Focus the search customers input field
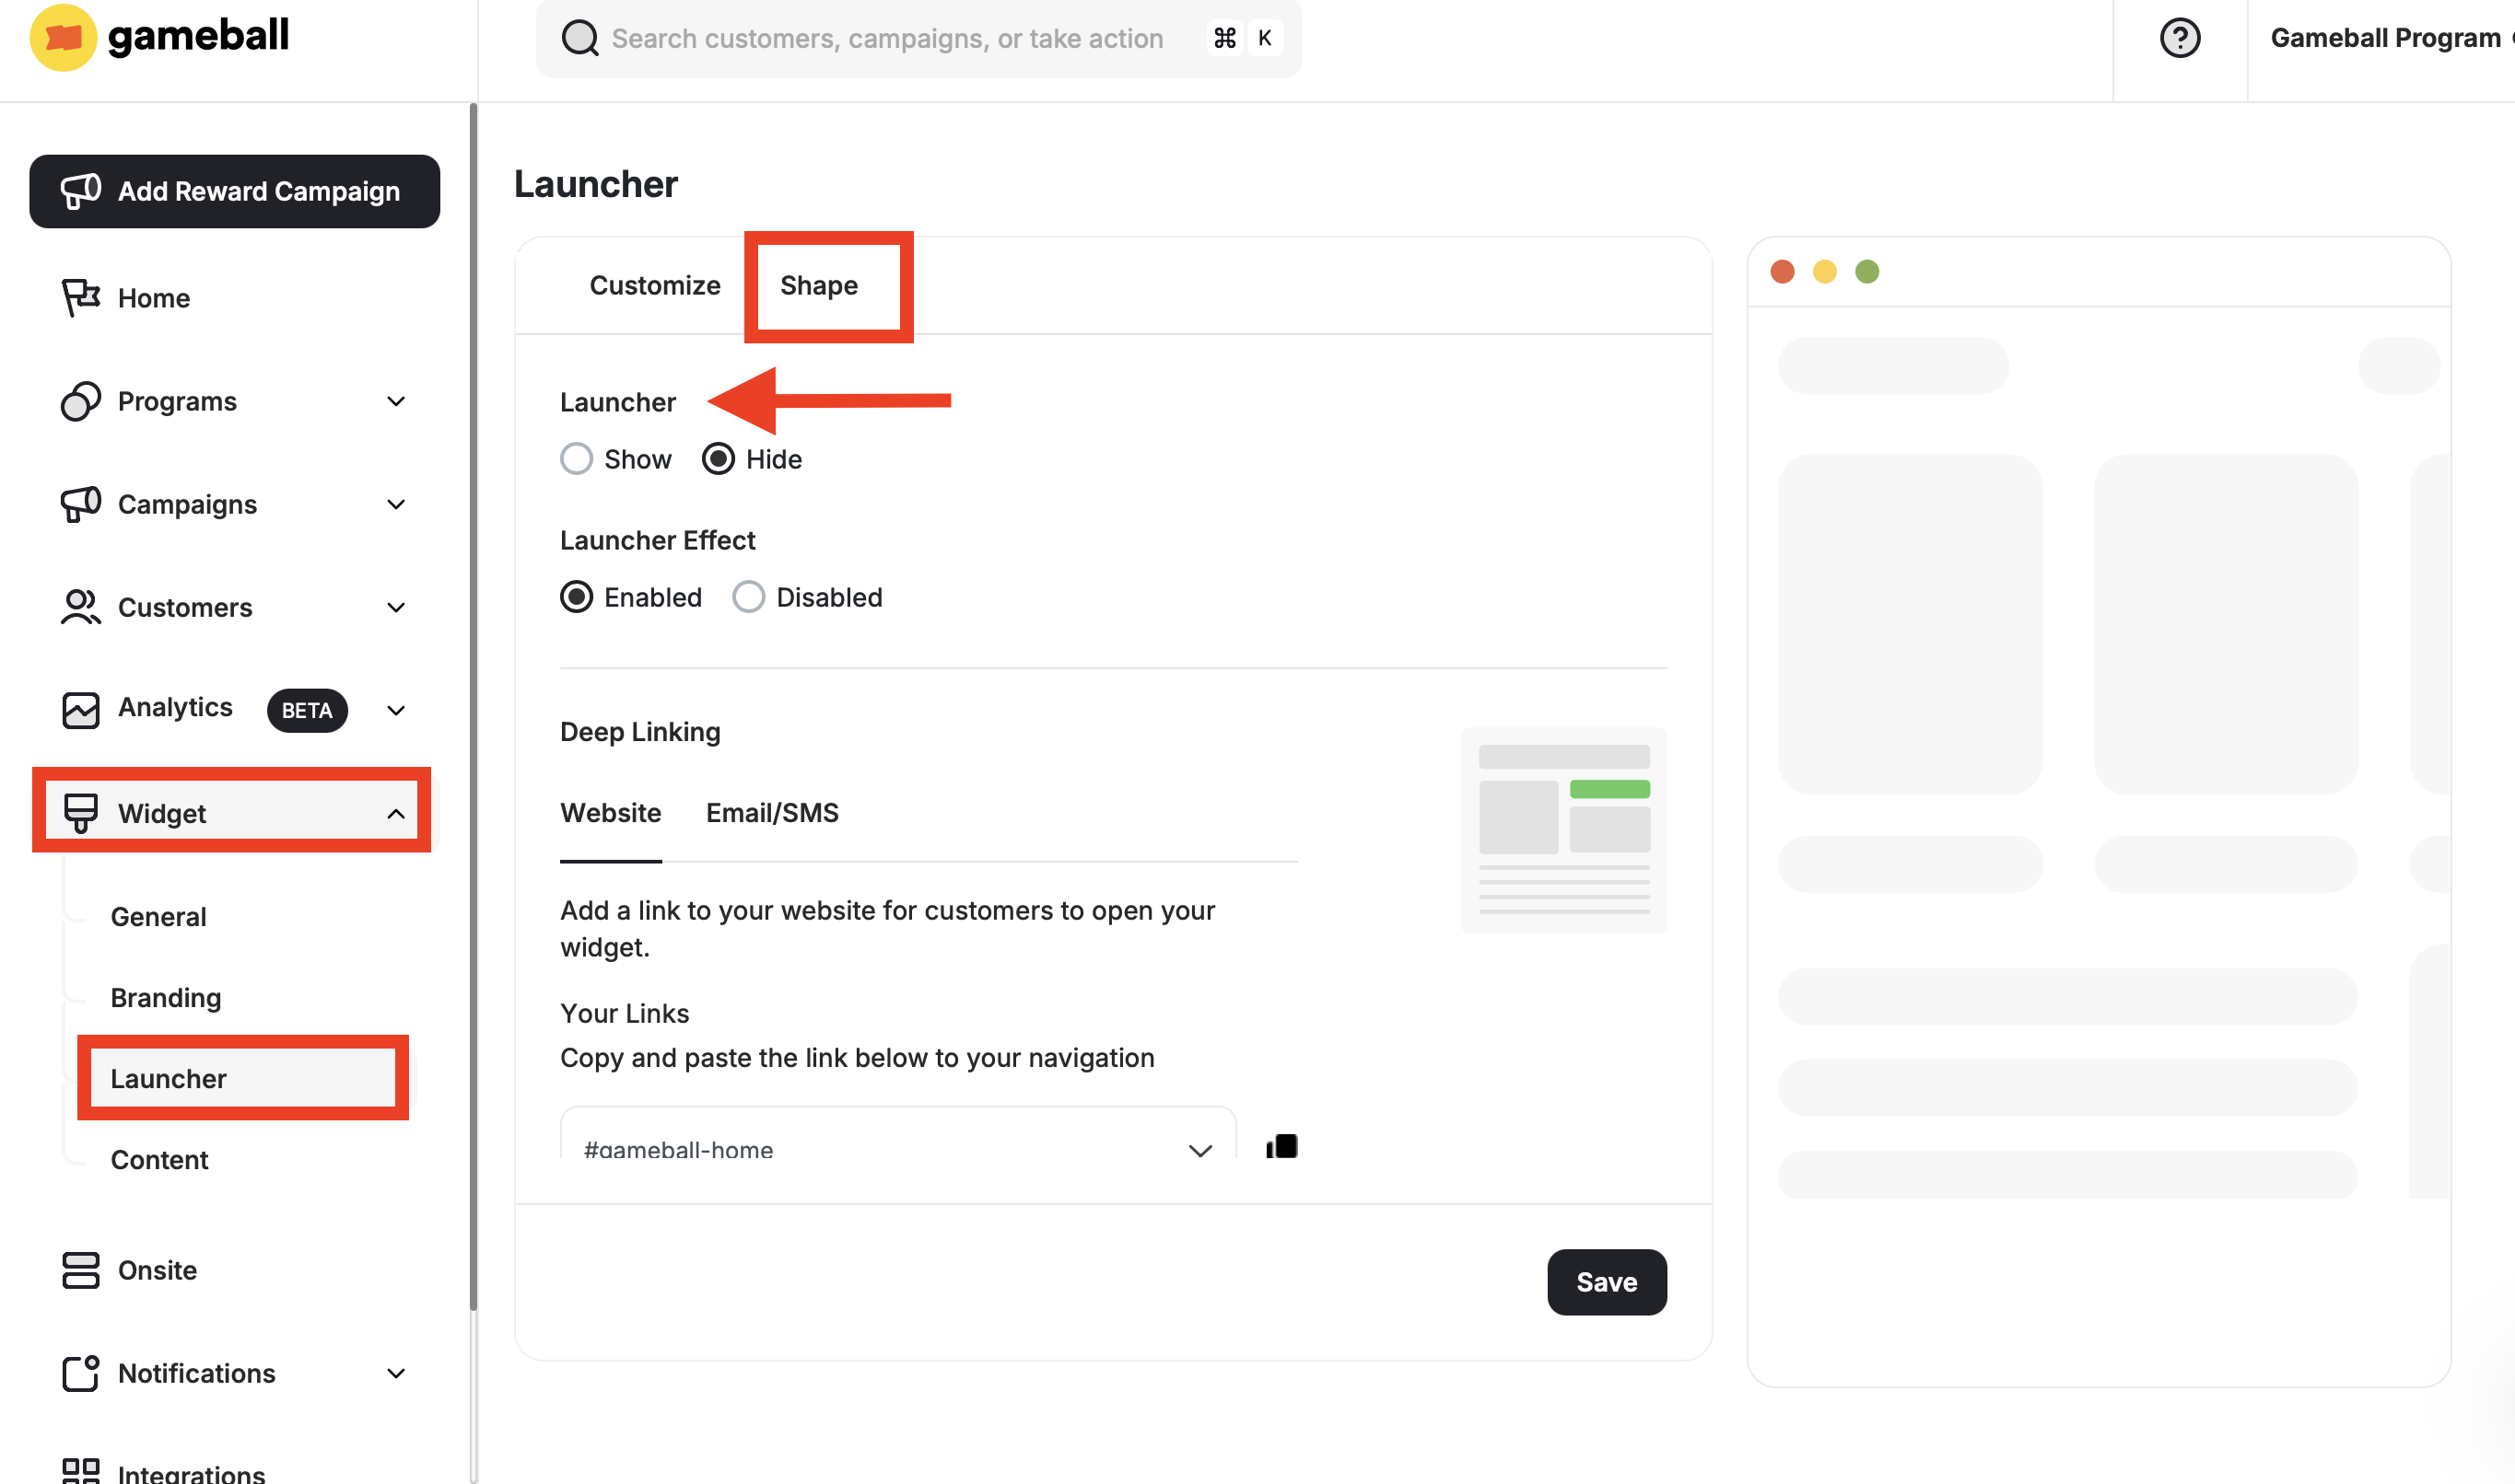 click(x=886, y=38)
